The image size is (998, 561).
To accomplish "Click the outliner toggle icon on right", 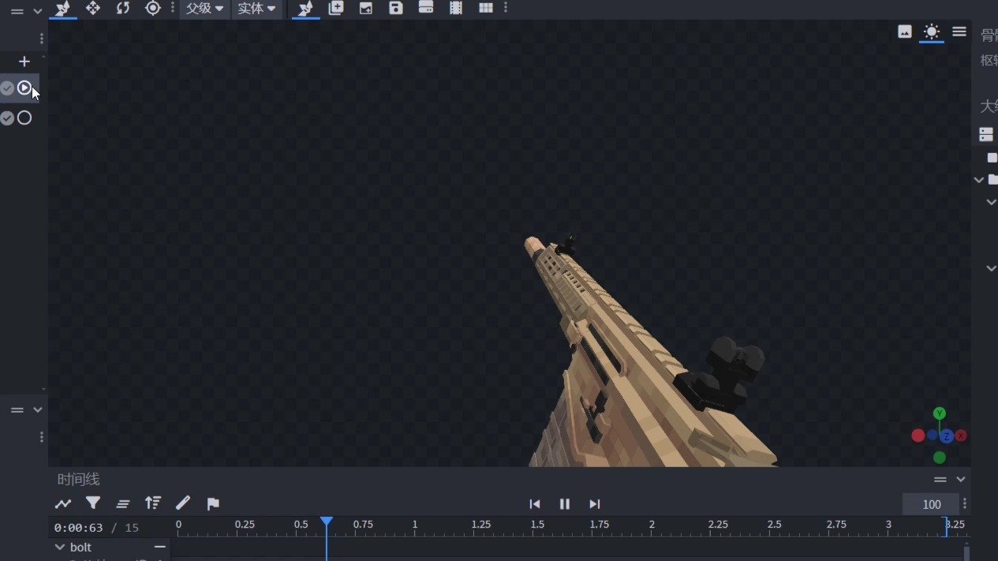I will click(x=986, y=134).
